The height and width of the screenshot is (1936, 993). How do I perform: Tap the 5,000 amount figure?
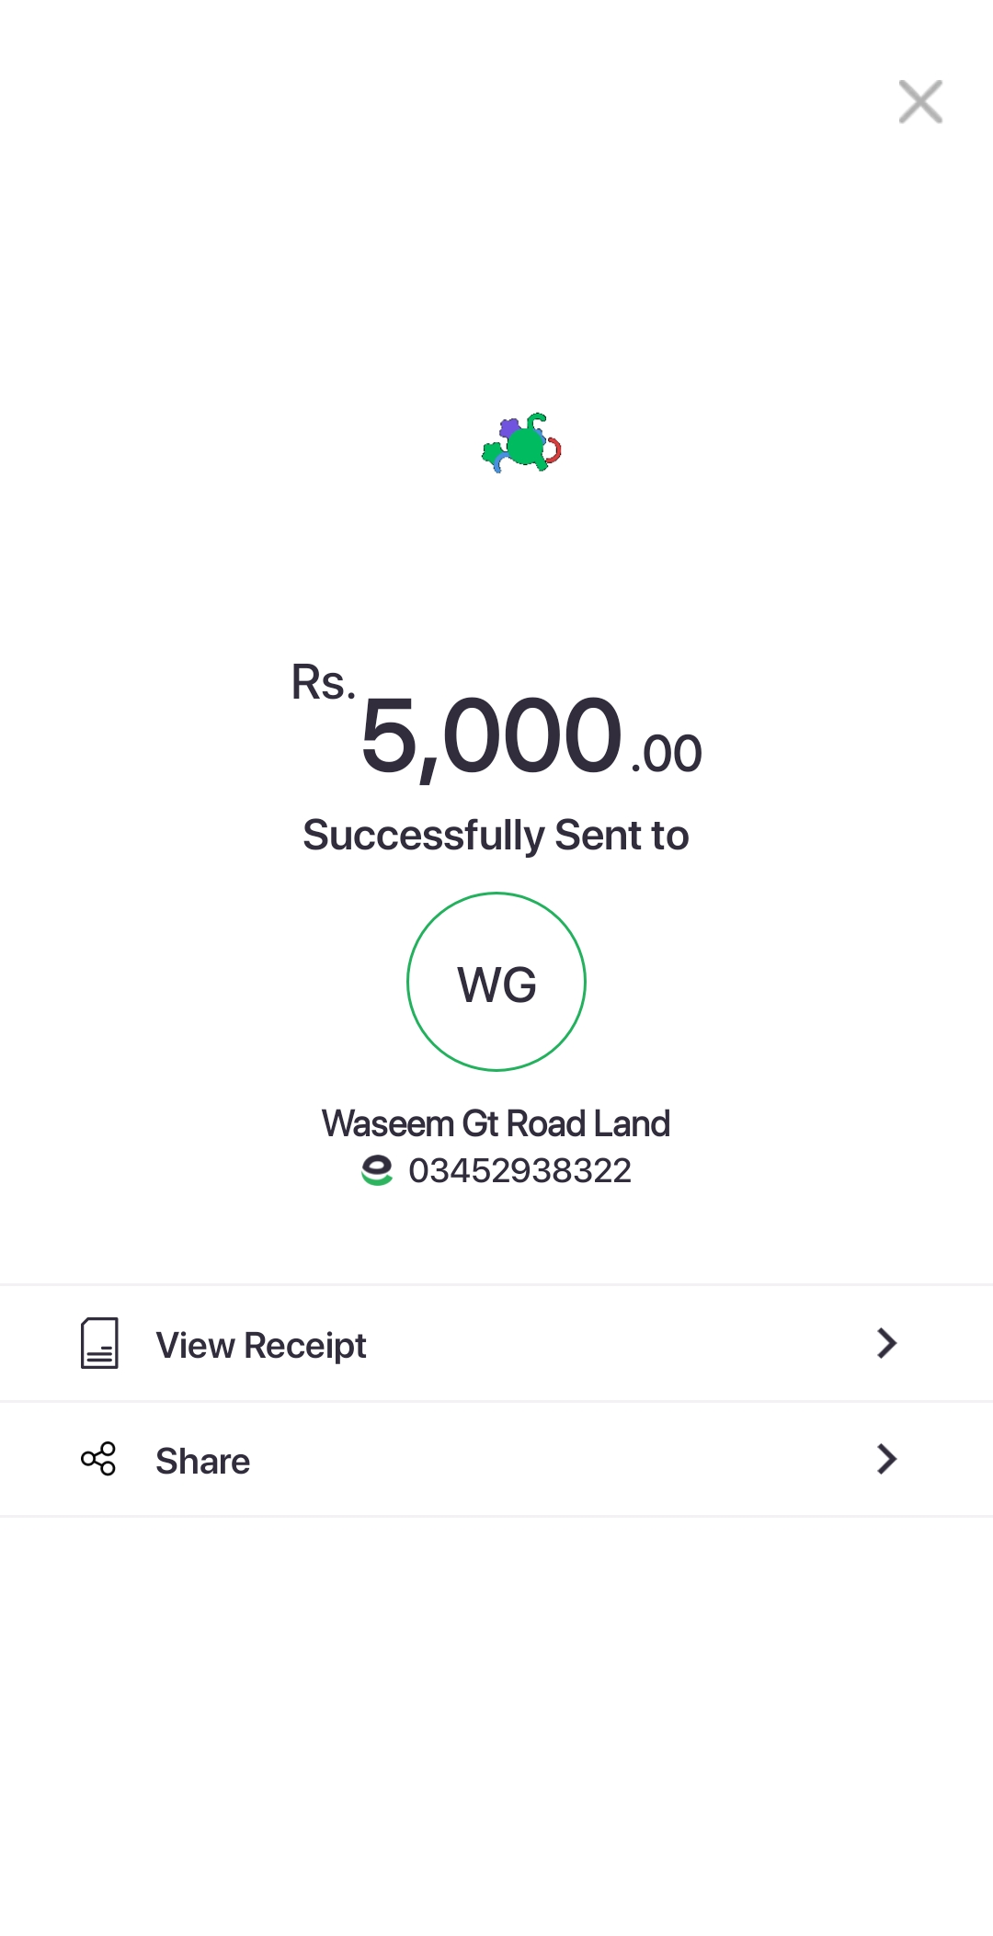pos(491,737)
